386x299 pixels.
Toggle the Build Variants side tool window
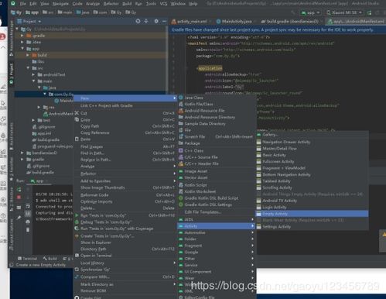12,136
